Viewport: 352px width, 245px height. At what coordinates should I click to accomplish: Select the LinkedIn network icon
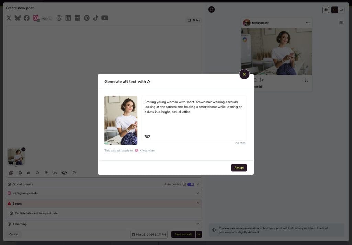coord(68,18)
